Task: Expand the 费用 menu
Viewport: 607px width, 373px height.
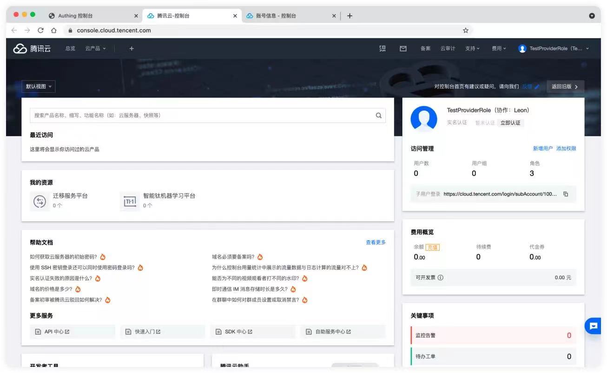Action: [x=499, y=48]
